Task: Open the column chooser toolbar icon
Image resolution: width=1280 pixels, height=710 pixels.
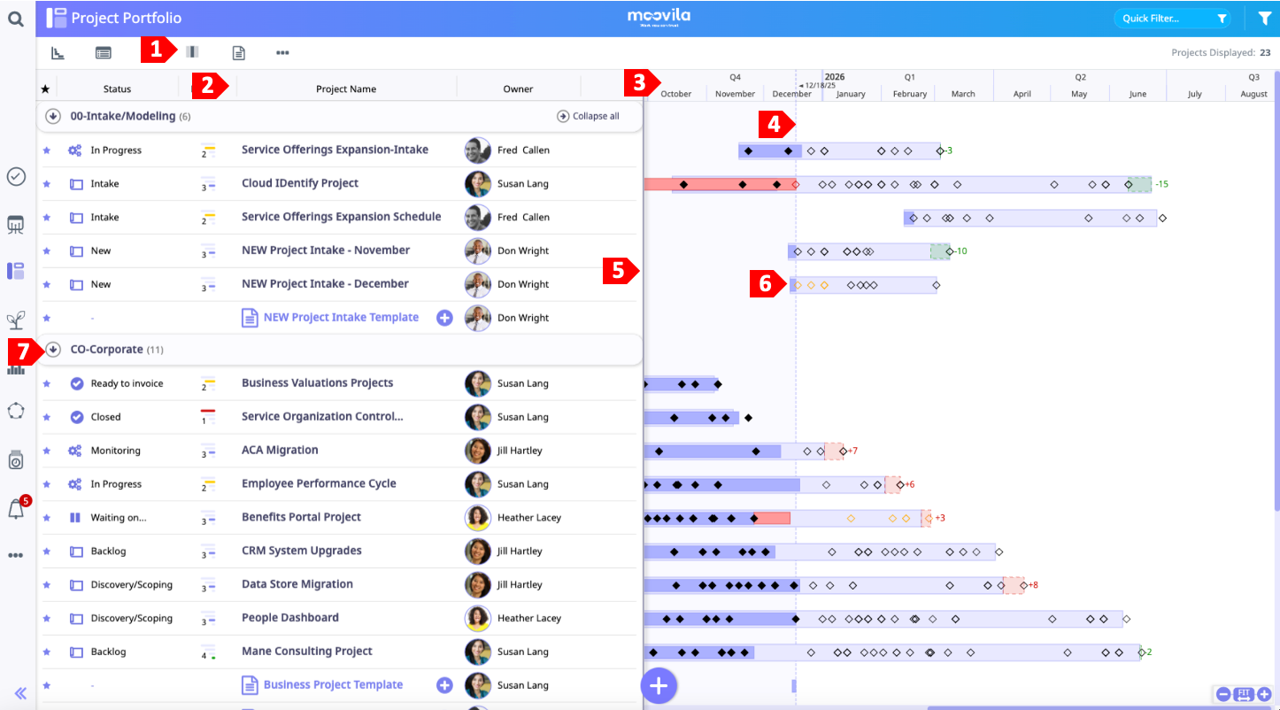Action: [192, 52]
